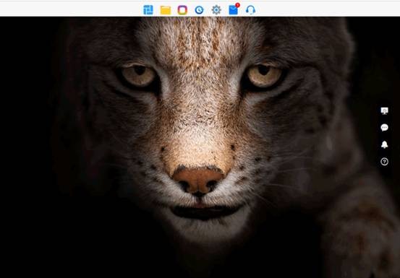This screenshot has width=400, height=278.
Task: Click the lynx's left eye on wallpaper
Action: [x=139, y=75]
